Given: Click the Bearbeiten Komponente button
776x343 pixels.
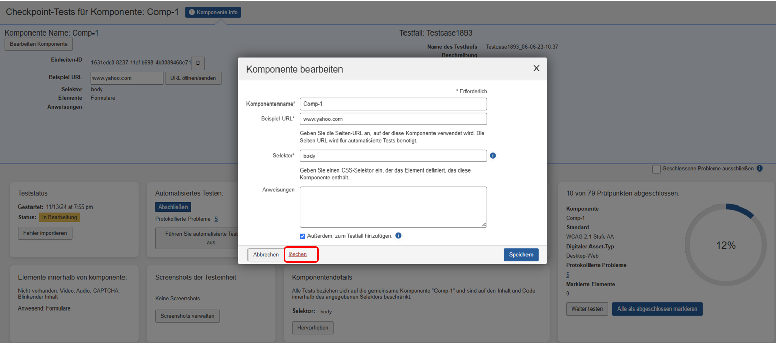Looking at the screenshot, I should click(x=39, y=44).
